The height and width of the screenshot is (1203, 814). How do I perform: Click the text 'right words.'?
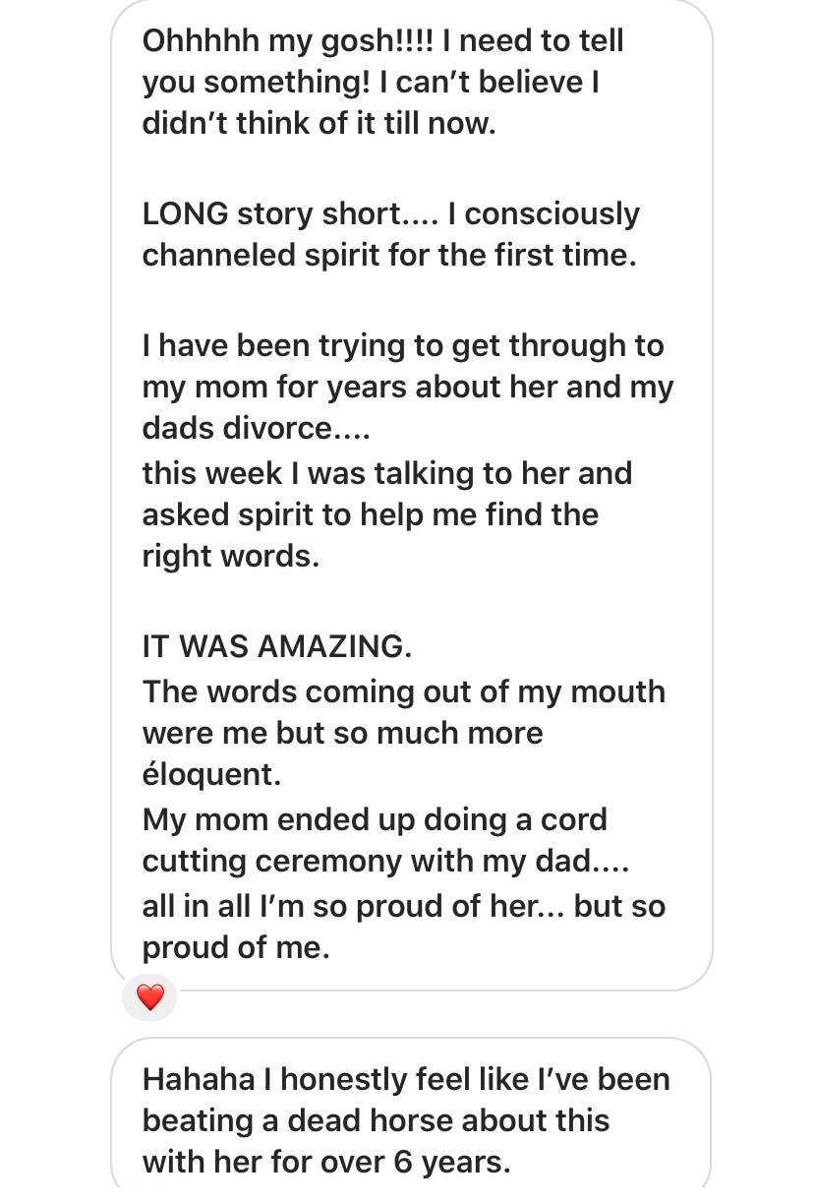point(231,557)
